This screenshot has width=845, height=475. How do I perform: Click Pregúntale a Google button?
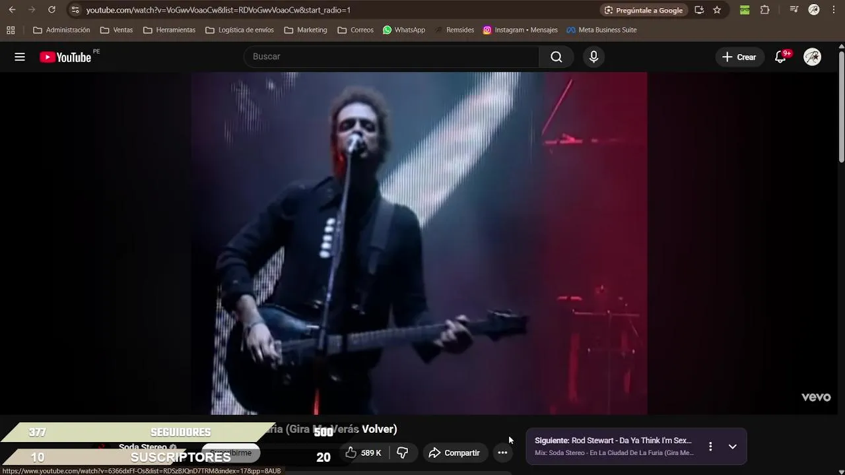(644, 10)
